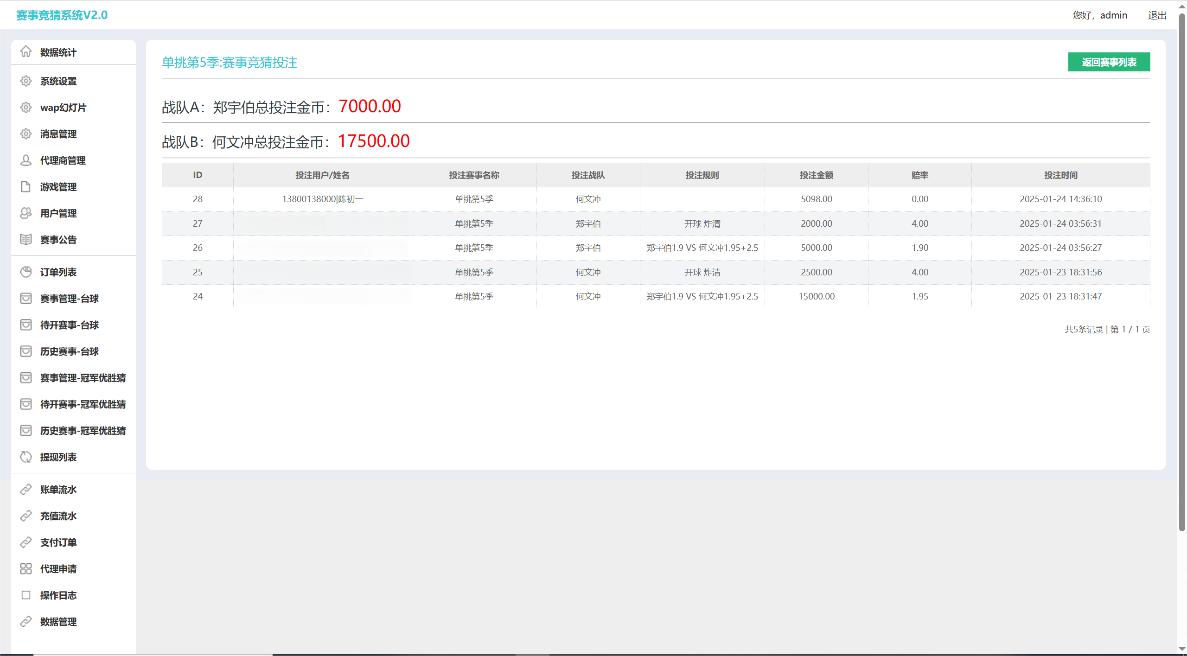Go to 待开赛事-台球 page

pos(70,325)
